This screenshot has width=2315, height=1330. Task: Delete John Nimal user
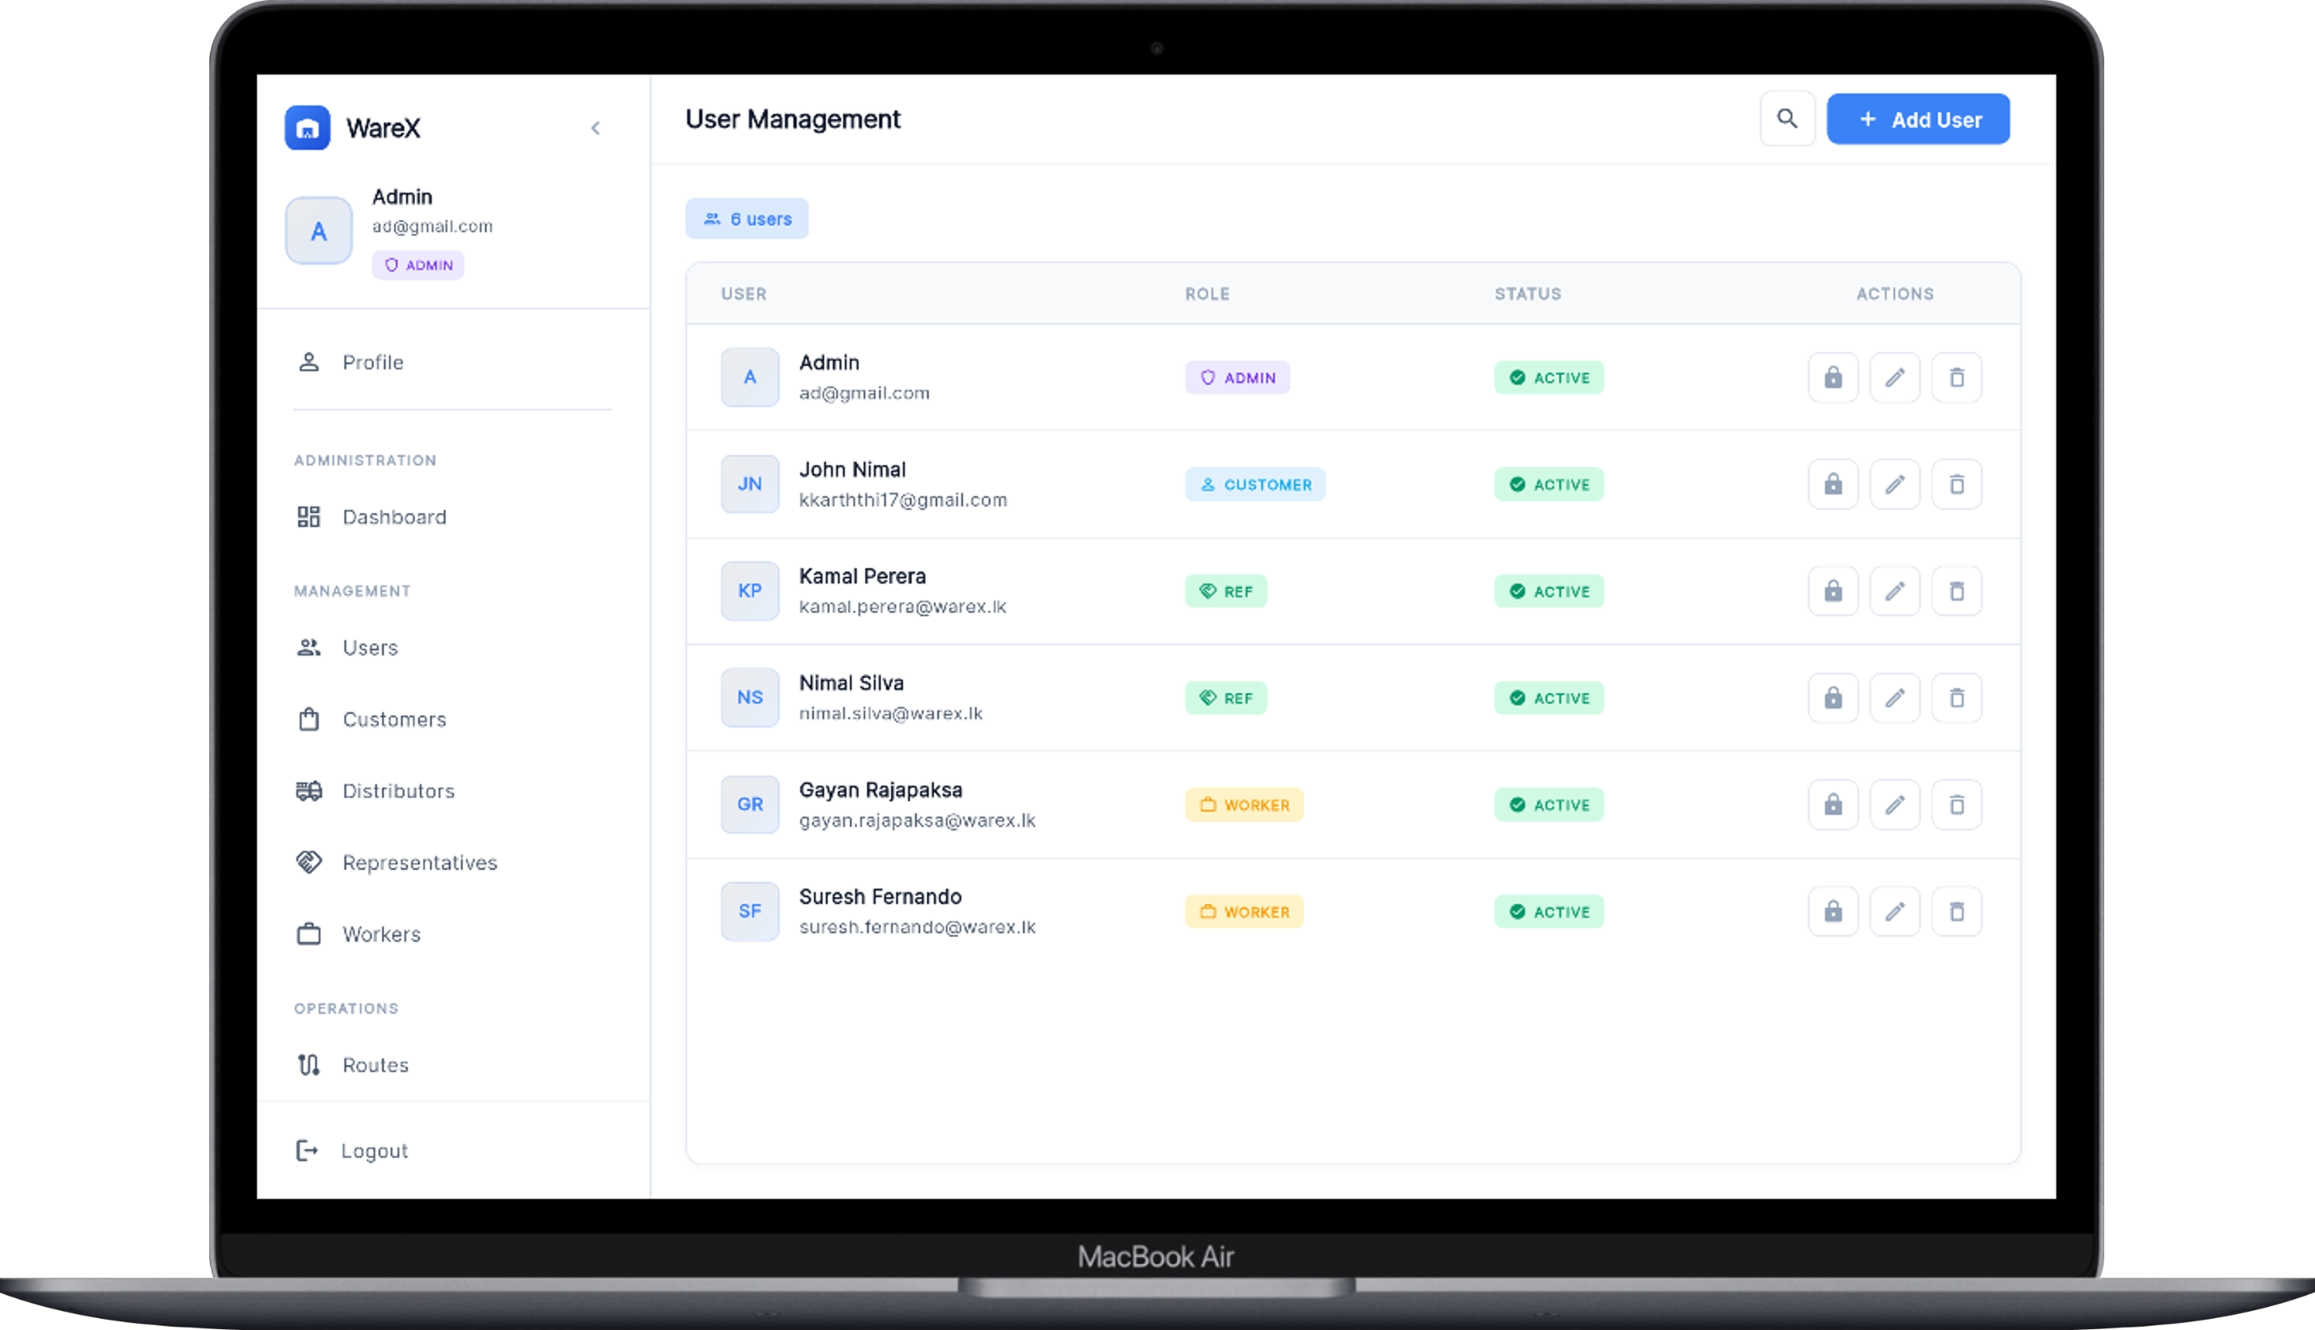tap(1957, 484)
